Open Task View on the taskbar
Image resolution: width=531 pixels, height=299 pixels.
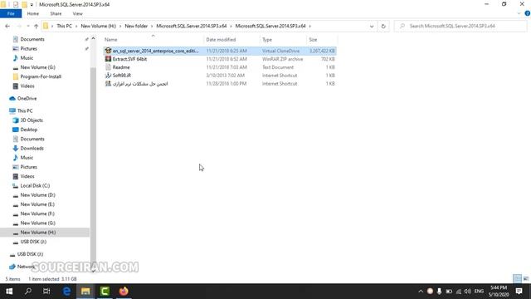(x=46, y=292)
